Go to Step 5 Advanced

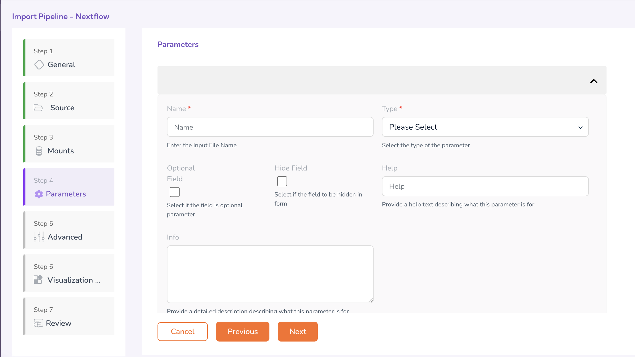click(x=69, y=230)
